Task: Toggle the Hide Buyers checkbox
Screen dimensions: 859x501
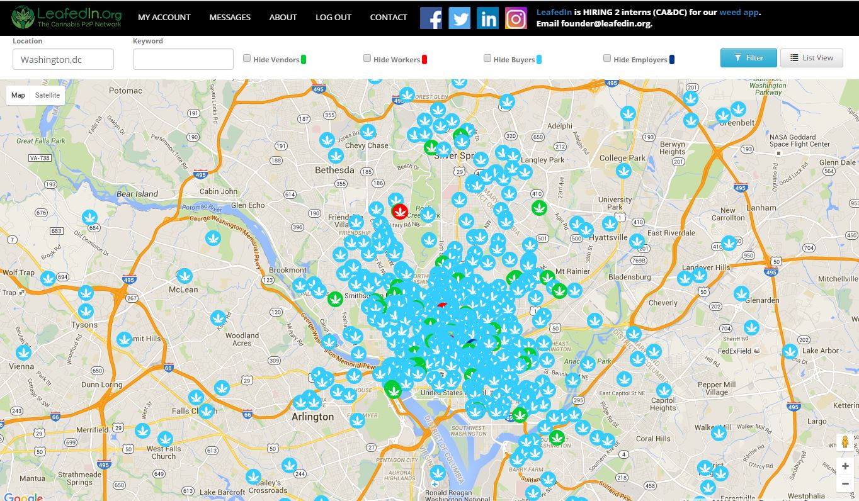Action: pyautogui.click(x=487, y=57)
